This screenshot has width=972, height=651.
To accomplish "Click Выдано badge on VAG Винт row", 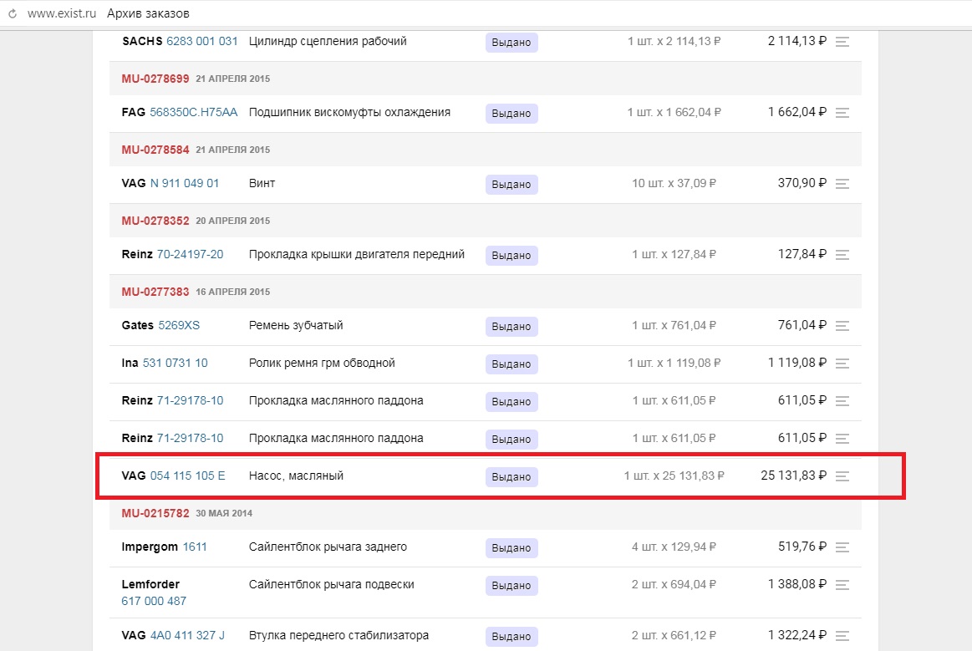I will pos(511,185).
